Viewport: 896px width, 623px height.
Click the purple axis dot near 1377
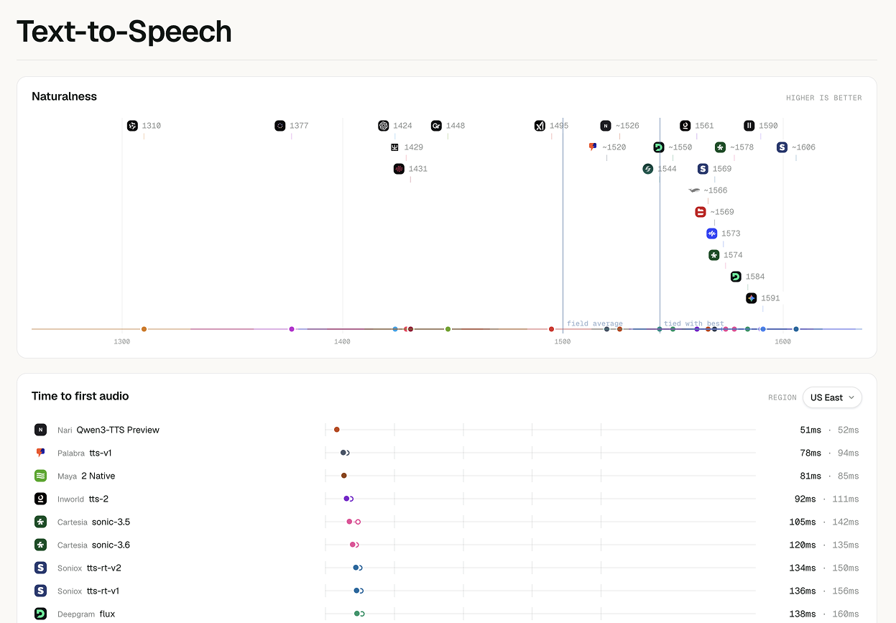[292, 329]
